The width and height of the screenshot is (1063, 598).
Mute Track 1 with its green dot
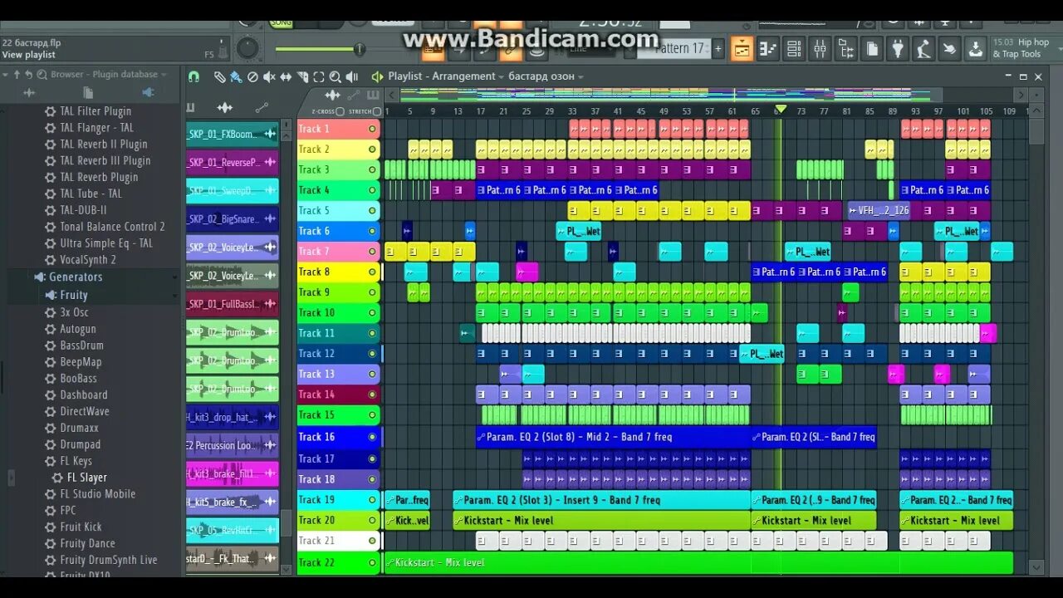point(372,129)
